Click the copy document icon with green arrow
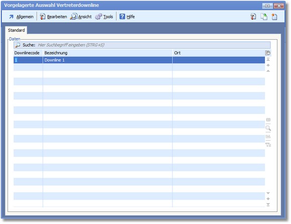 point(264,17)
